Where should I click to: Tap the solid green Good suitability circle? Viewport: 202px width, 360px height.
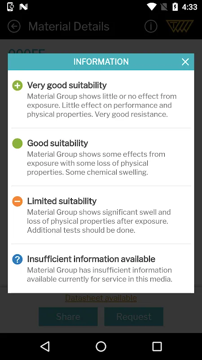(x=18, y=144)
